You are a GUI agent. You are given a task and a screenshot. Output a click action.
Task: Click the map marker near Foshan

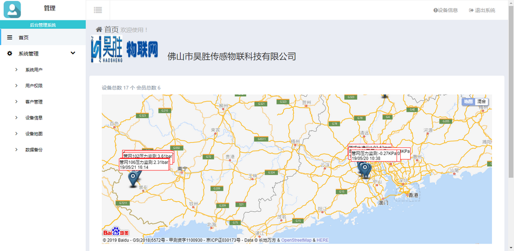click(364, 168)
